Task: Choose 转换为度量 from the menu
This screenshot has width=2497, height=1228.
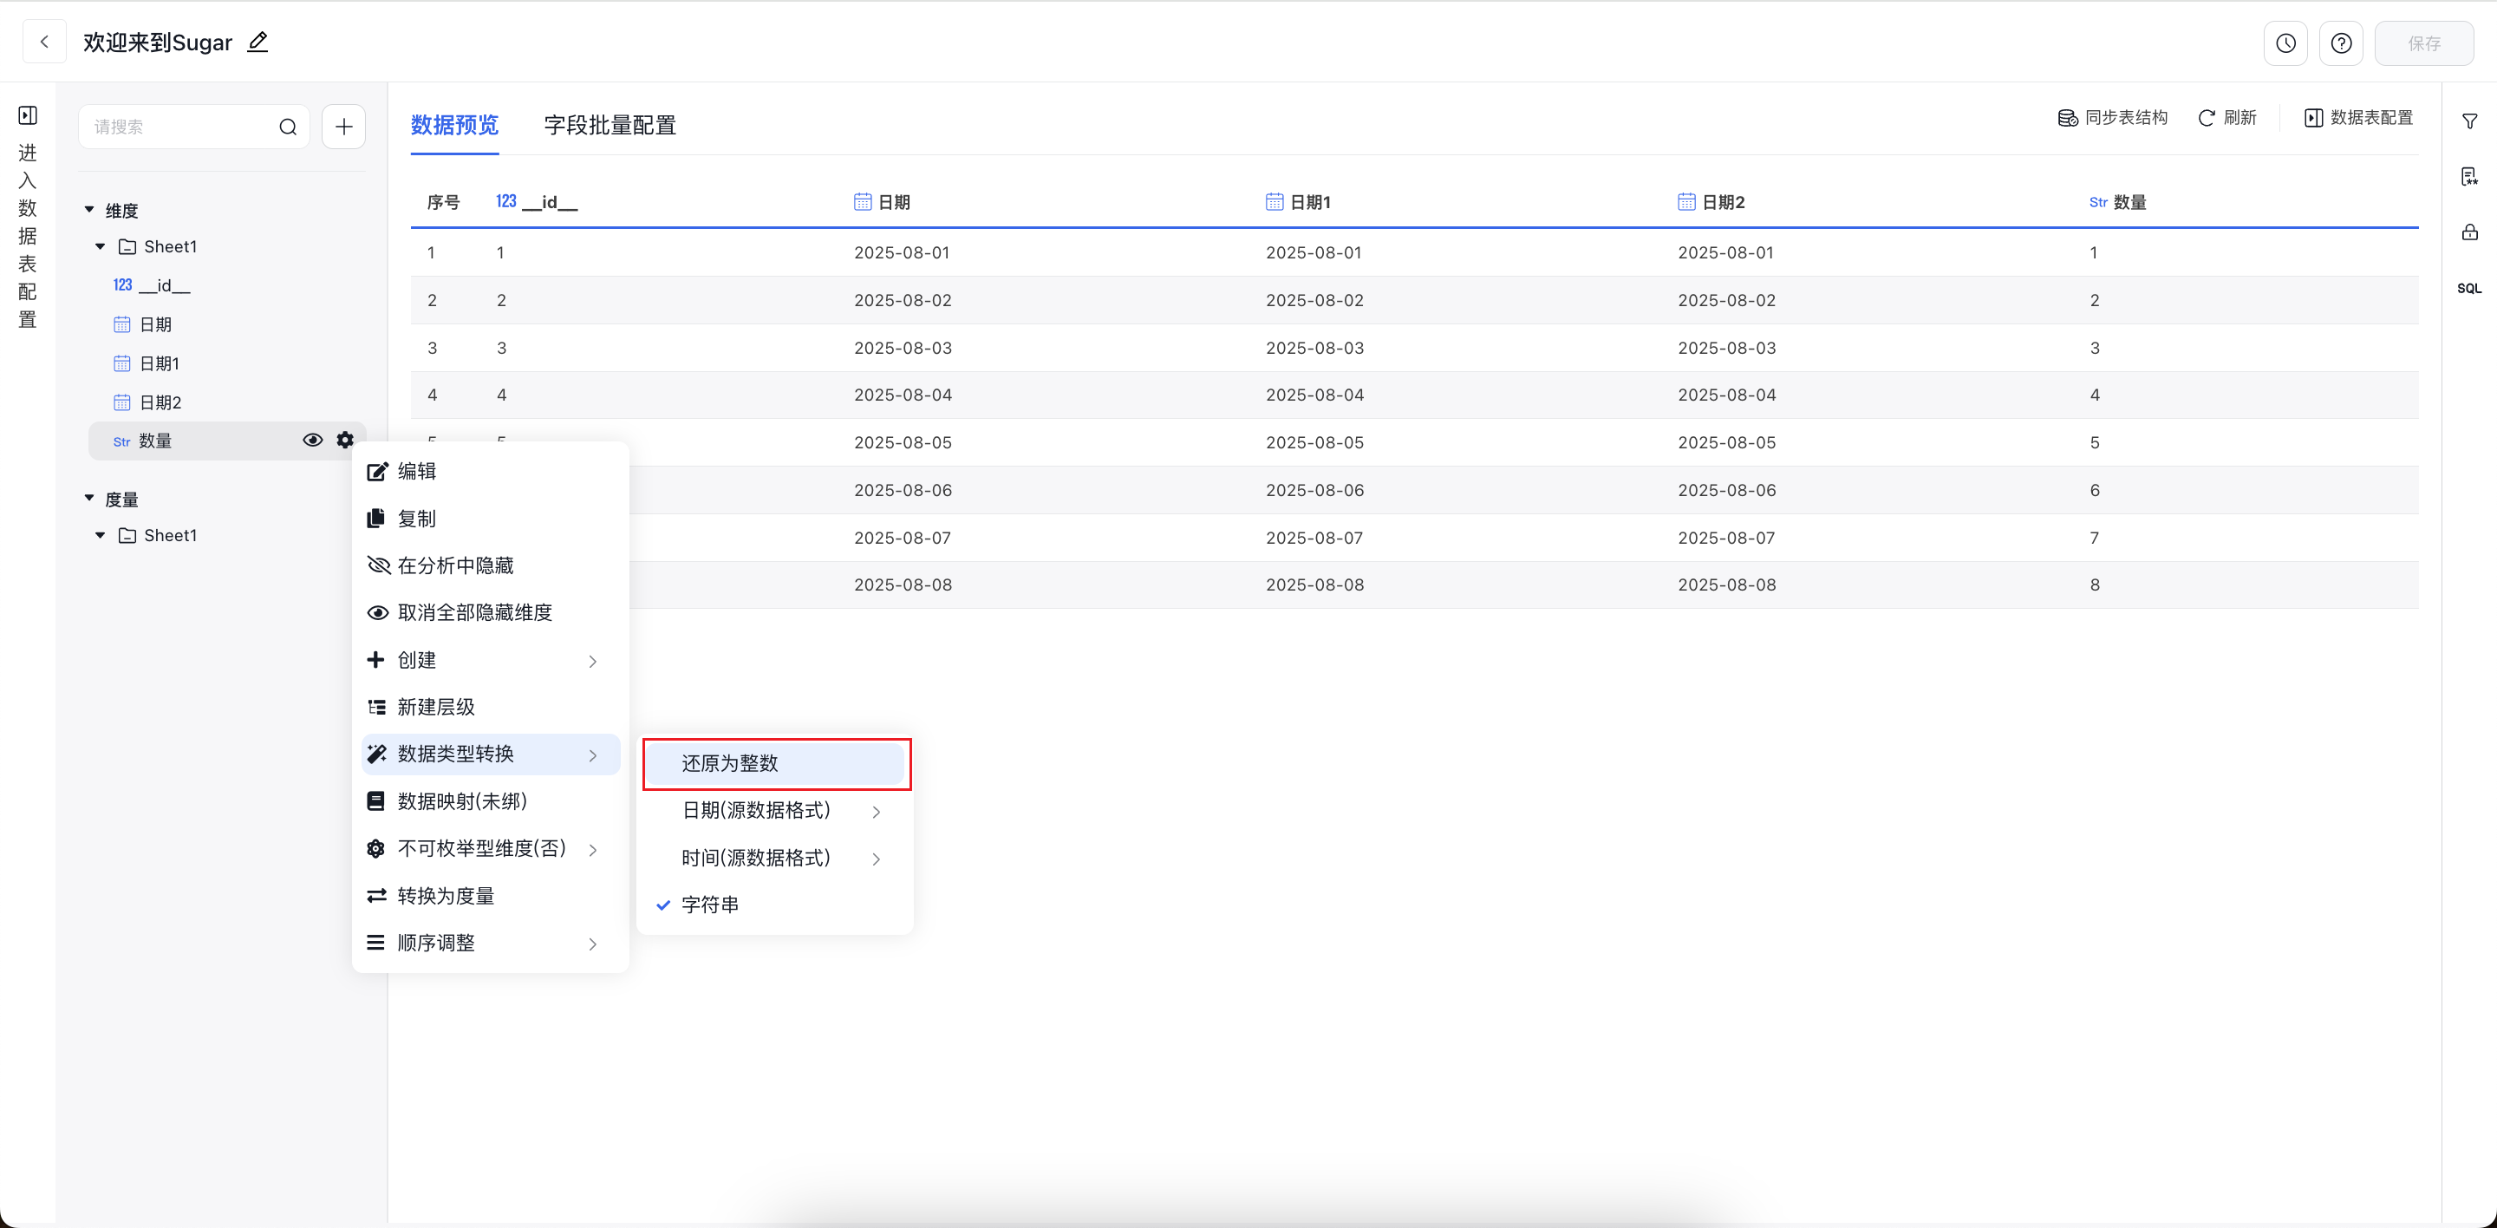Action: [x=491, y=896]
